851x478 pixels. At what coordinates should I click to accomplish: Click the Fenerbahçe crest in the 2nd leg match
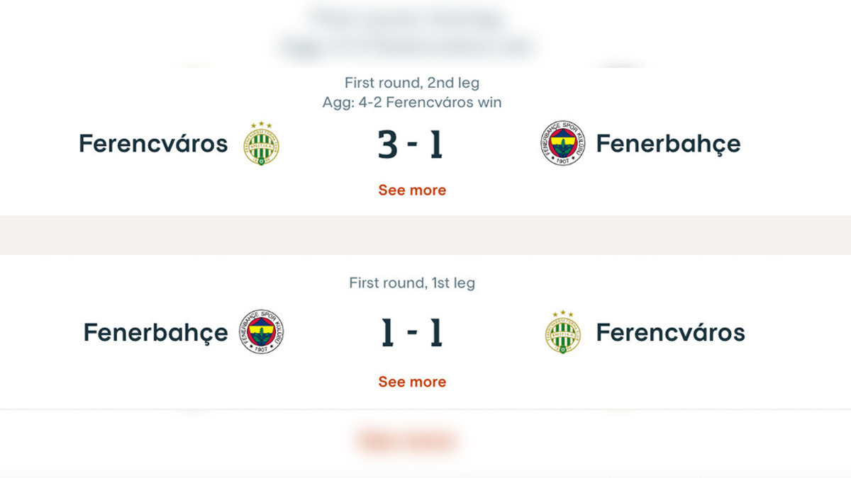(562, 143)
